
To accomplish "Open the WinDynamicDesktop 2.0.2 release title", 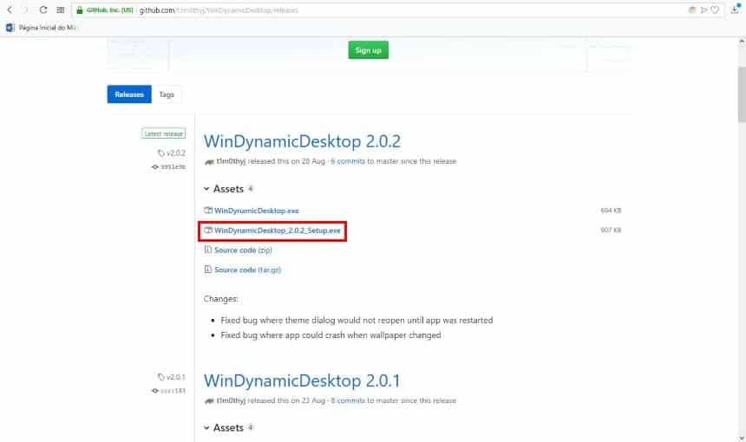I will [x=302, y=141].
